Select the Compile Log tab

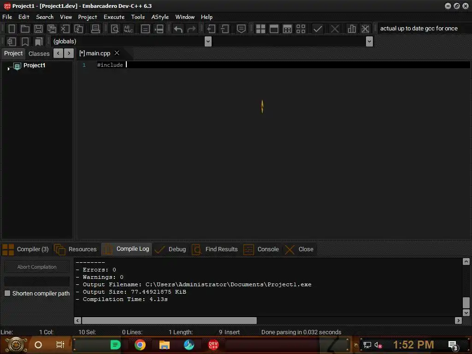tap(127, 249)
